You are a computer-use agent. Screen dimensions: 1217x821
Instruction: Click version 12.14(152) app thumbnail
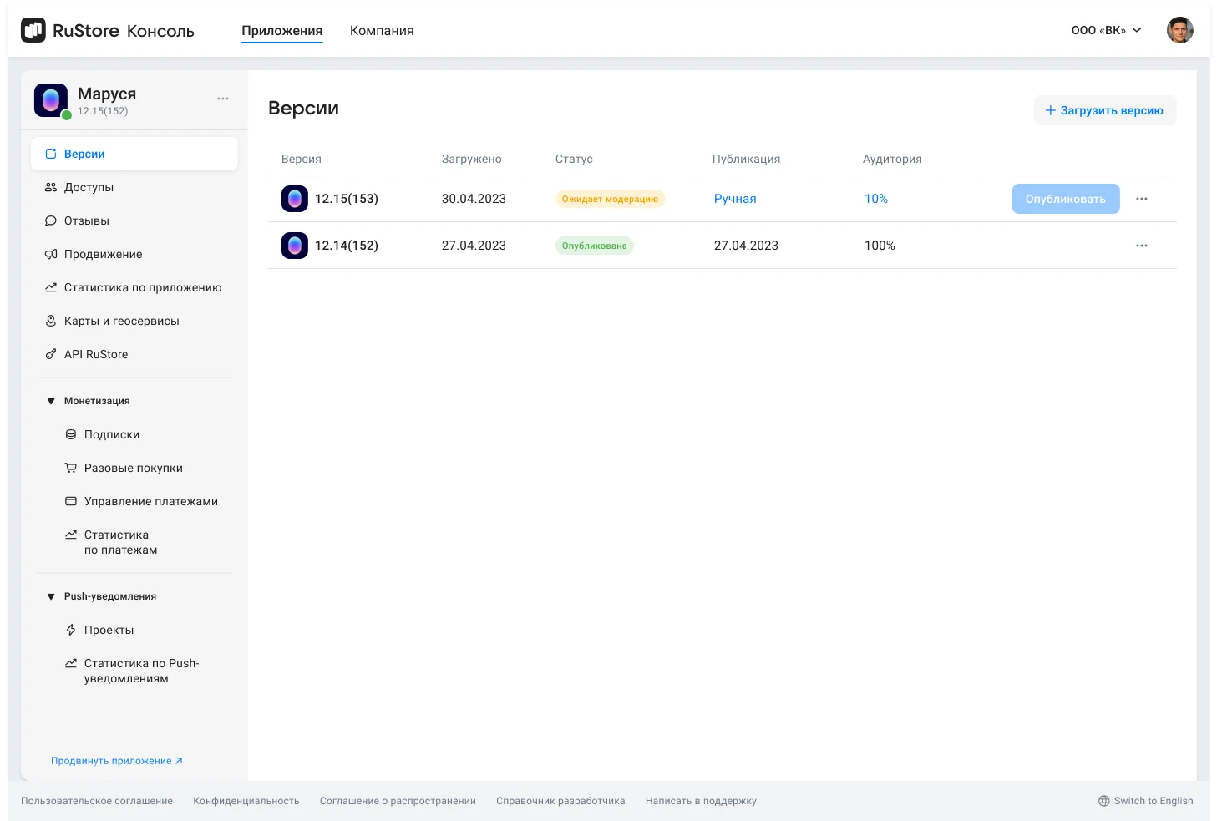(x=295, y=246)
